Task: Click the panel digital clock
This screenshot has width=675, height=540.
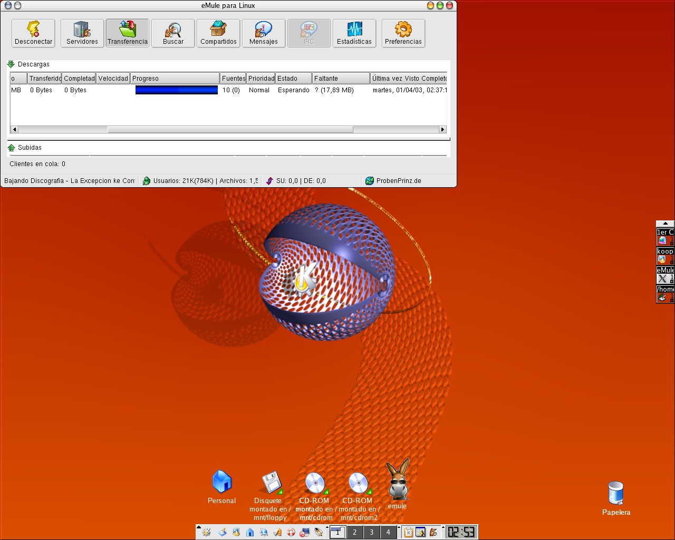Action: [460, 532]
